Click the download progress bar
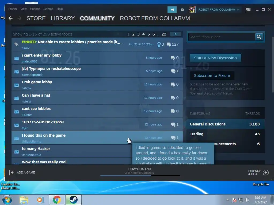This screenshot has height=205, width=274. 140,176
